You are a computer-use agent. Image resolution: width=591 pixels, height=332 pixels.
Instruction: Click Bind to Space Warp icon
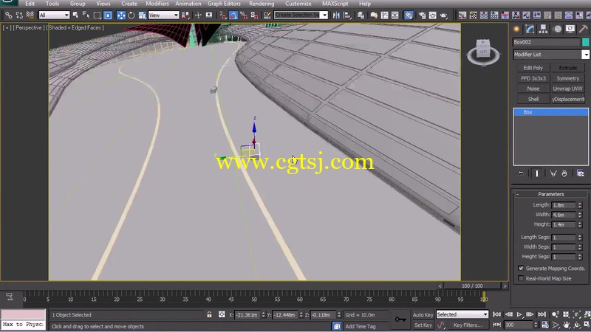(30, 15)
